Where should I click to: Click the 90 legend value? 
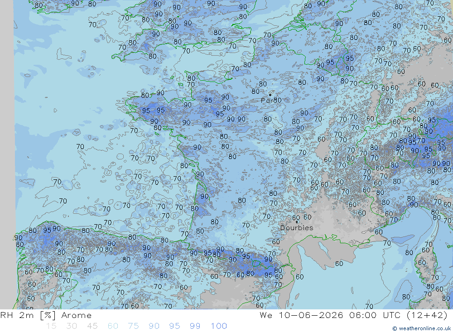(x=154, y=326)
